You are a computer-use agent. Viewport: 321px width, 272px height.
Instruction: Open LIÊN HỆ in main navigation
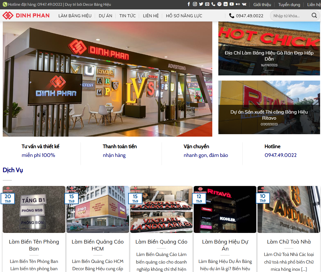pos(151,16)
